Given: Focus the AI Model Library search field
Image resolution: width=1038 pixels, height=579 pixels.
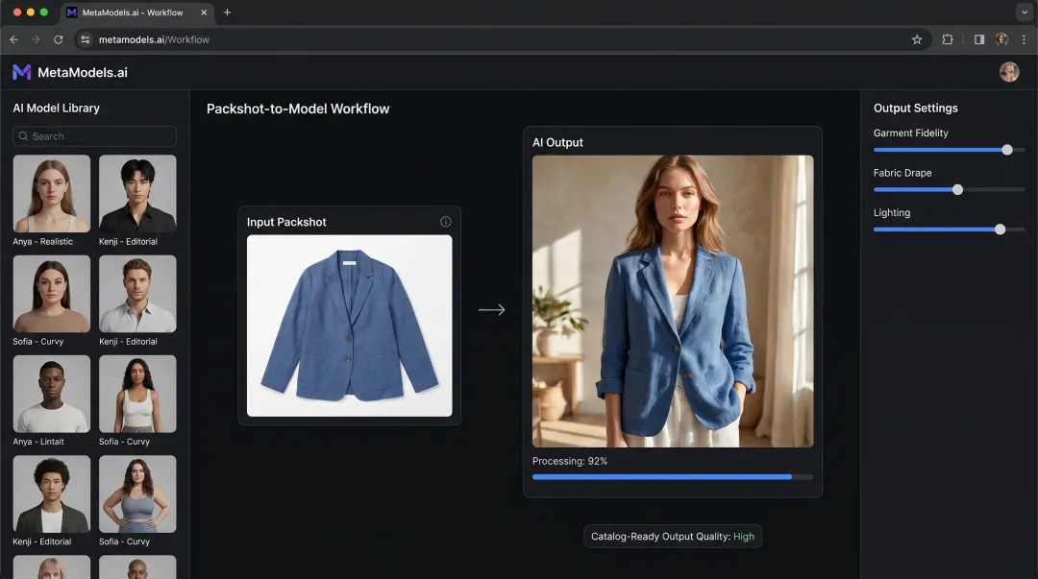Looking at the screenshot, I should [94, 136].
